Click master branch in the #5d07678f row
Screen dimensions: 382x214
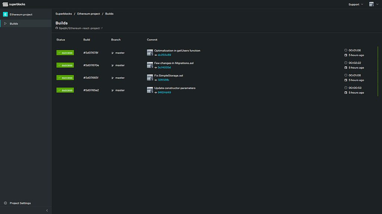tap(120, 53)
